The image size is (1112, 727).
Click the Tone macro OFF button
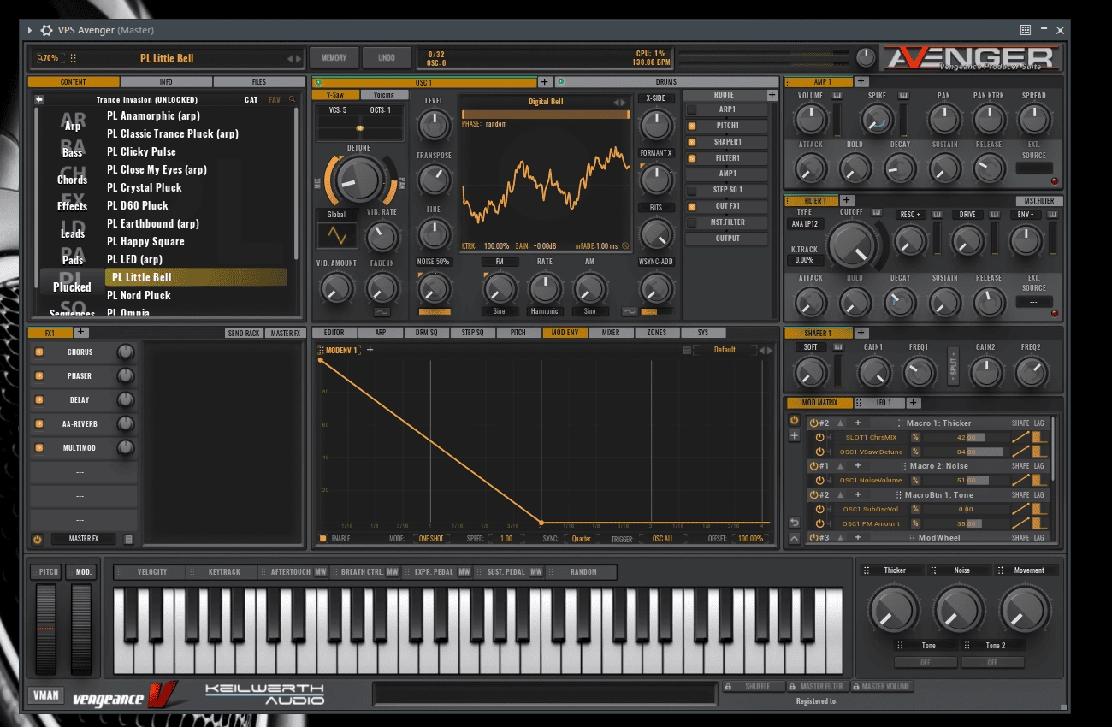click(925, 662)
